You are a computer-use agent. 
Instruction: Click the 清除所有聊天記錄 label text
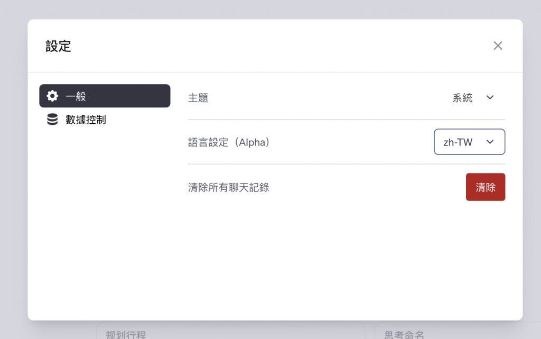(x=229, y=187)
